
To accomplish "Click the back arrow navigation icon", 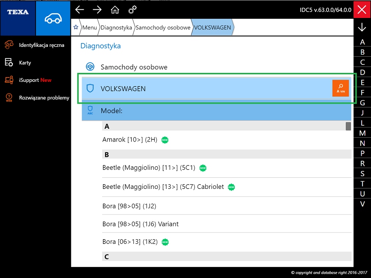I will click(x=79, y=9).
